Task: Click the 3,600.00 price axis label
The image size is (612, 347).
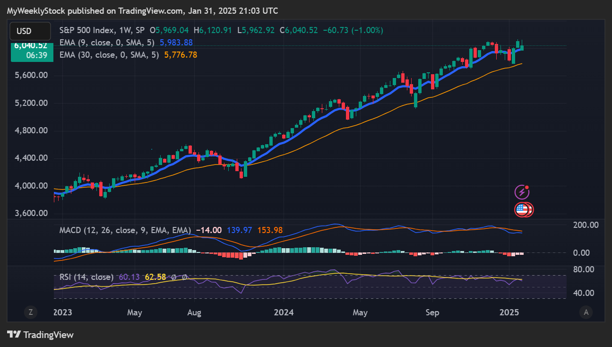Action: pos(31,213)
